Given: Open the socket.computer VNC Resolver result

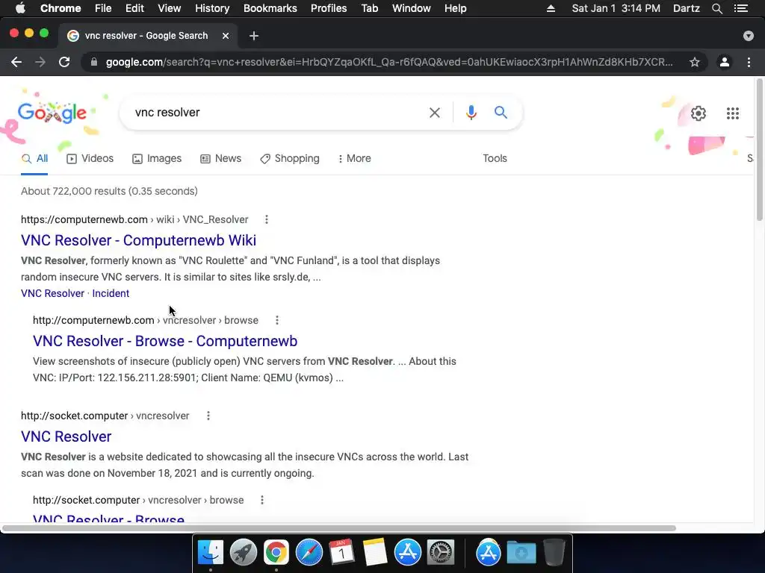Looking at the screenshot, I should [66, 436].
